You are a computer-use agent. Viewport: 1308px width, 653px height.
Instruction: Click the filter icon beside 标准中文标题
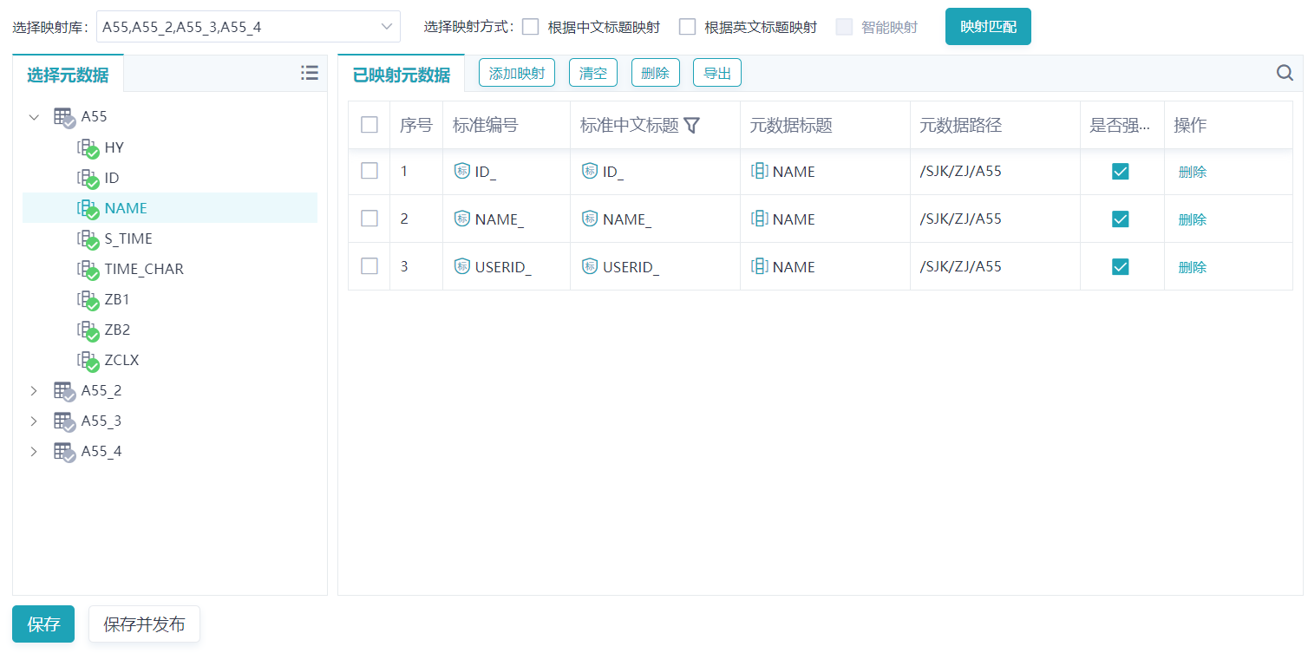(x=691, y=126)
